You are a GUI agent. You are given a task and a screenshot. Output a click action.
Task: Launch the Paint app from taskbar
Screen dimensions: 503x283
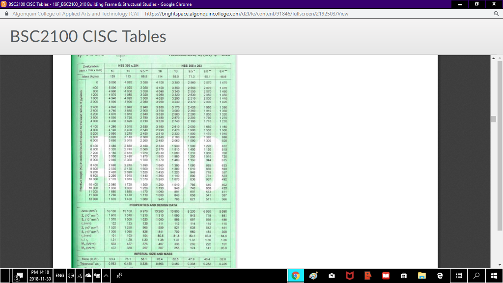[313, 276]
